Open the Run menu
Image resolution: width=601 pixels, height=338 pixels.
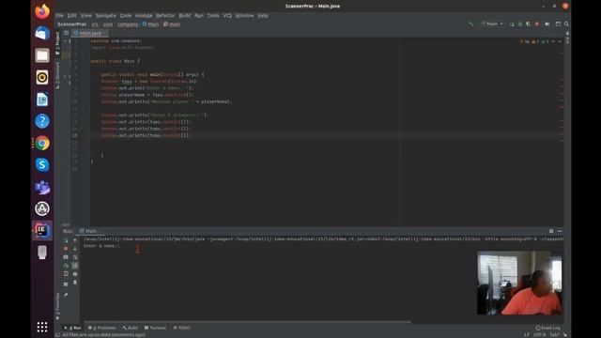[199, 15]
